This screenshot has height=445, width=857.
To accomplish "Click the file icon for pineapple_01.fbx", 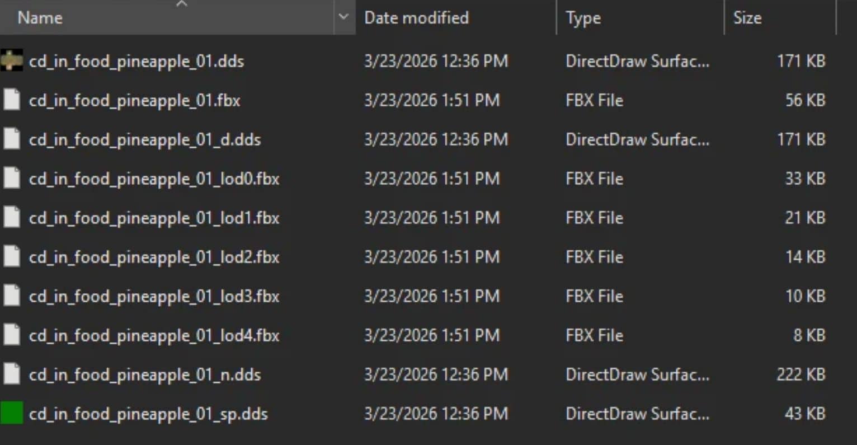I will tap(12, 100).
